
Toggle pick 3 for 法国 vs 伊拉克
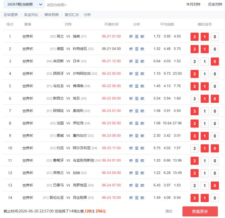coord(194,124)
